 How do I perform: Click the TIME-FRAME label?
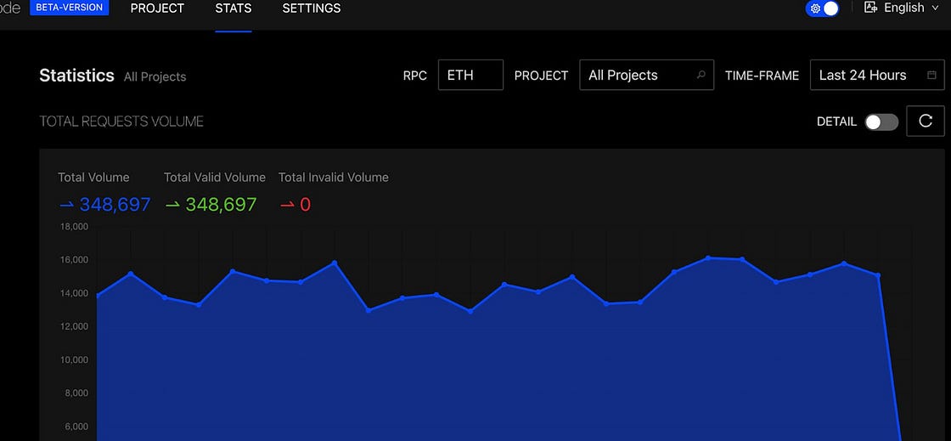point(762,76)
